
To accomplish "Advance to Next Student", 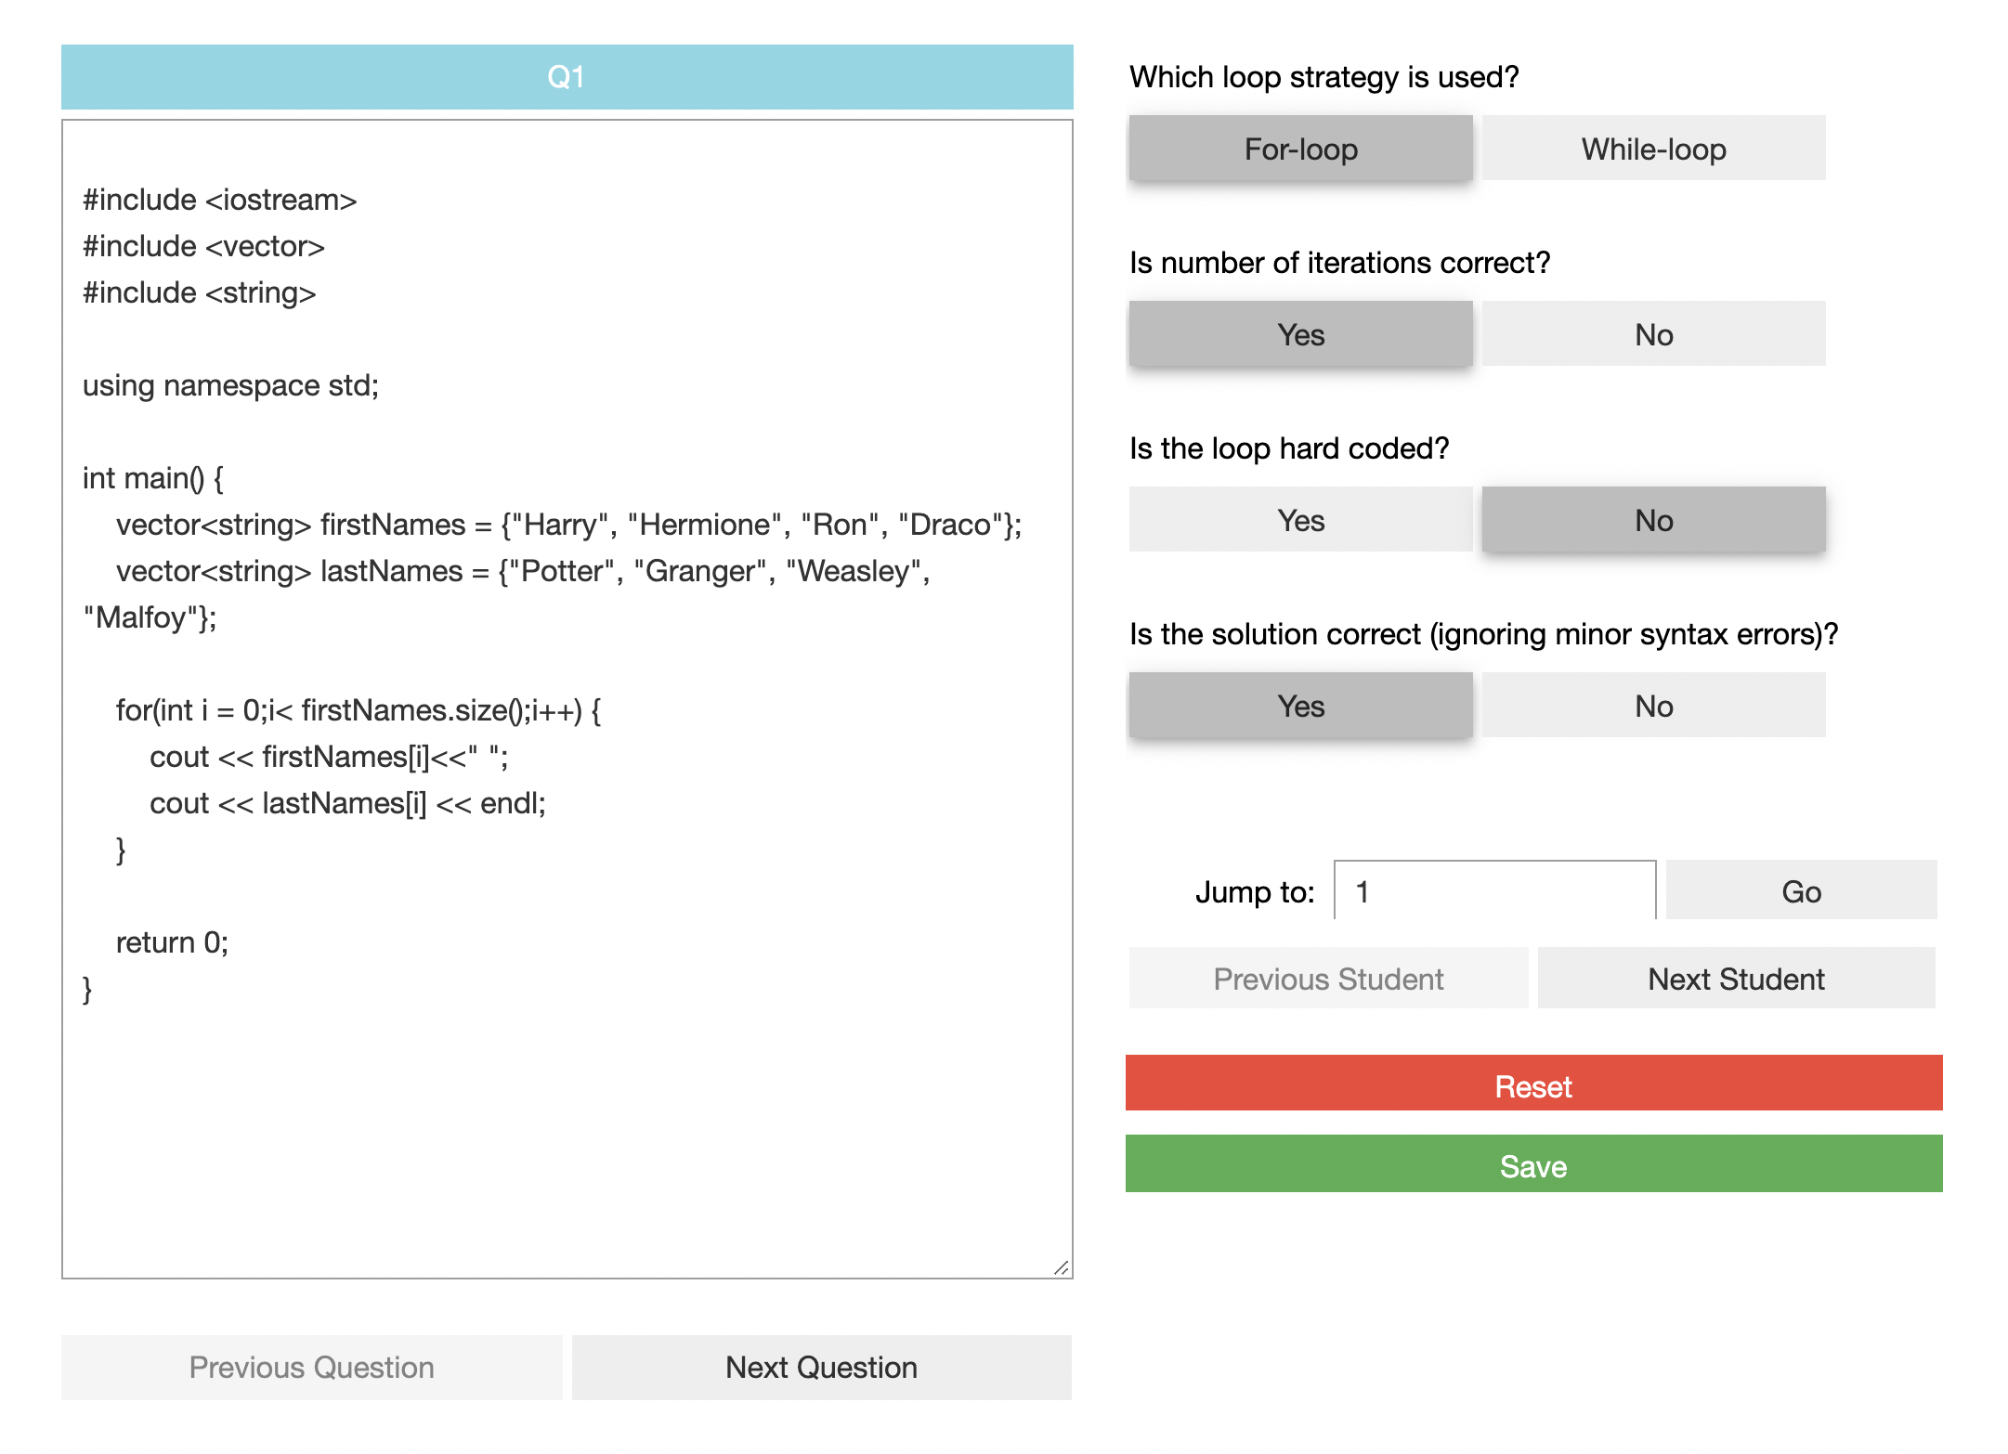I will point(1736,979).
